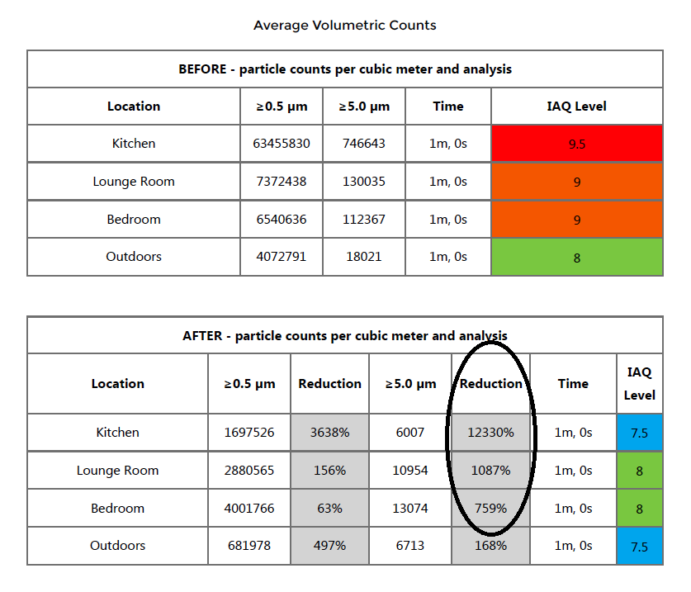
Task: Click the circled 12330% reduction cell
Action: (x=490, y=433)
